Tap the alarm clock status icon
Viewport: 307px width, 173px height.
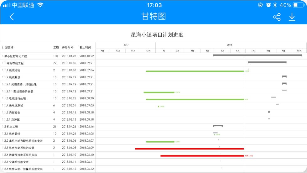(268, 5)
